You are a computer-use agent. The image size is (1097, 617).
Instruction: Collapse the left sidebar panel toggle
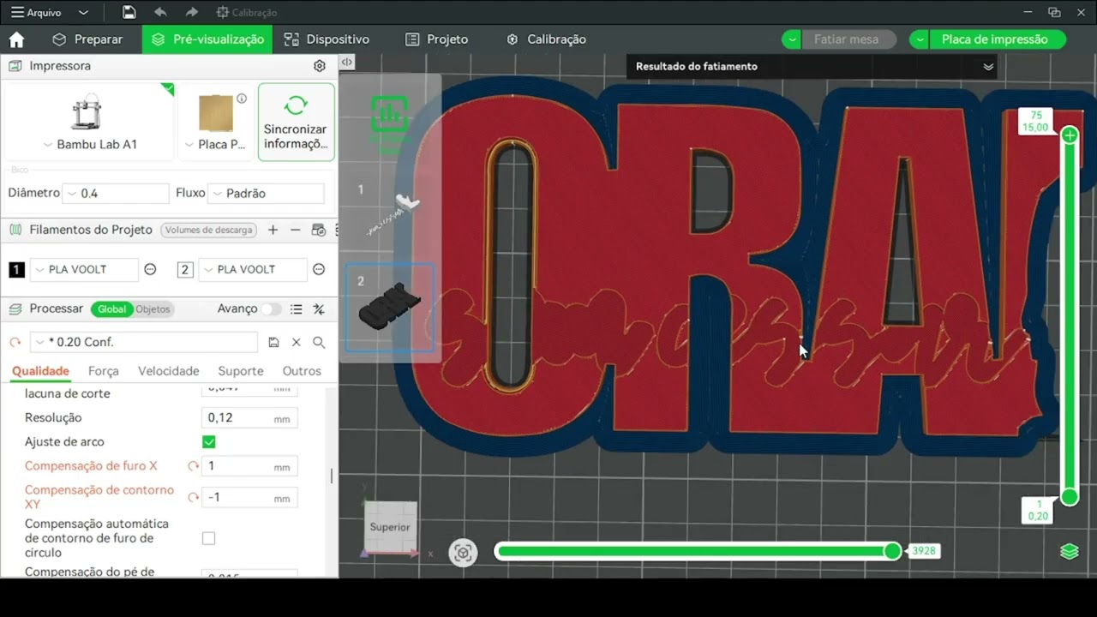point(346,63)
